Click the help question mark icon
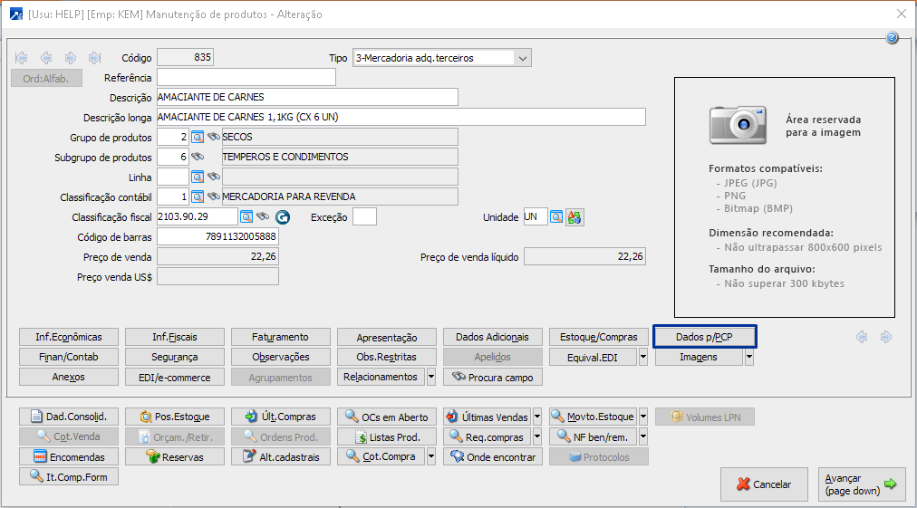Image resolution: width=917 pixels, height=508 pixels. [x=892, y=38]
